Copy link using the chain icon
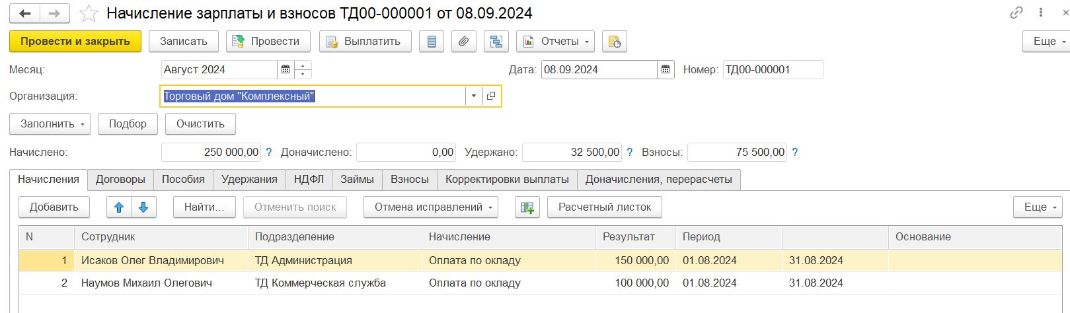 [1016, 13]
